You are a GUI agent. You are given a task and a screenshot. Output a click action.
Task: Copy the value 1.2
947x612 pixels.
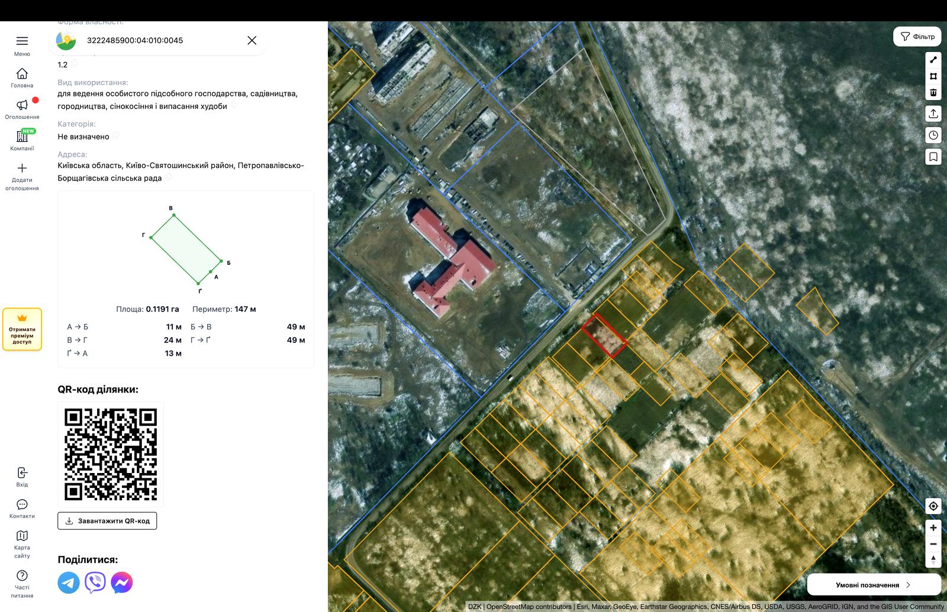tap(75, 64)
